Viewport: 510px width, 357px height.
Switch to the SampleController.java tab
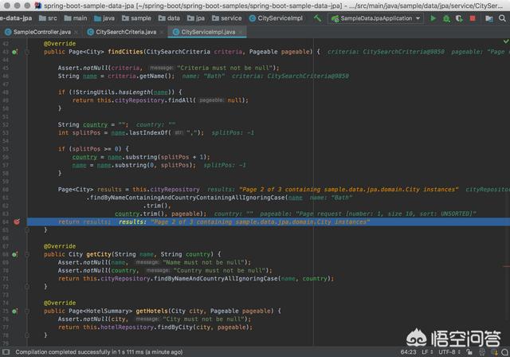click(x=41, y=32)
